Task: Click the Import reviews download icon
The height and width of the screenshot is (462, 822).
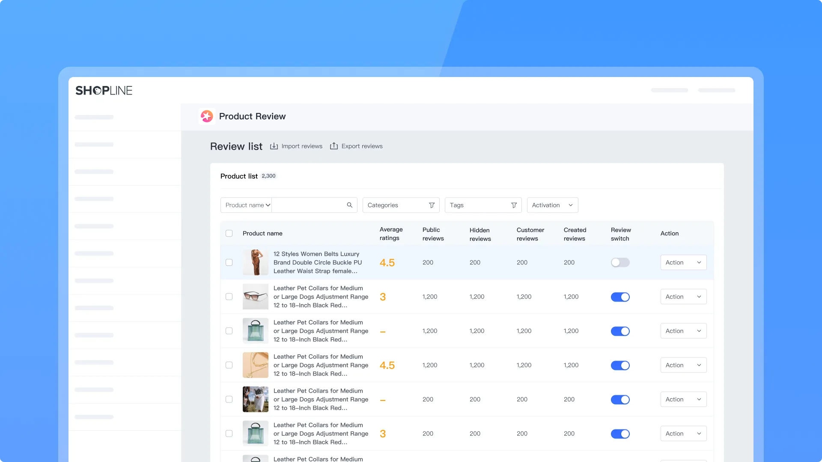Action: coord(274,146)
